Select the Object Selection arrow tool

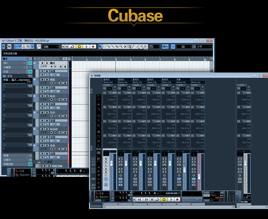pos(100,46)
